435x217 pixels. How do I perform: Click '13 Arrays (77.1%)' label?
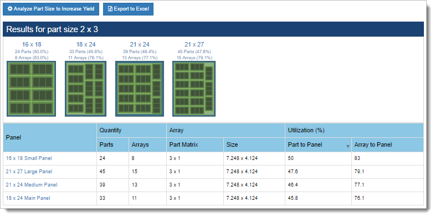click(140, 58)
